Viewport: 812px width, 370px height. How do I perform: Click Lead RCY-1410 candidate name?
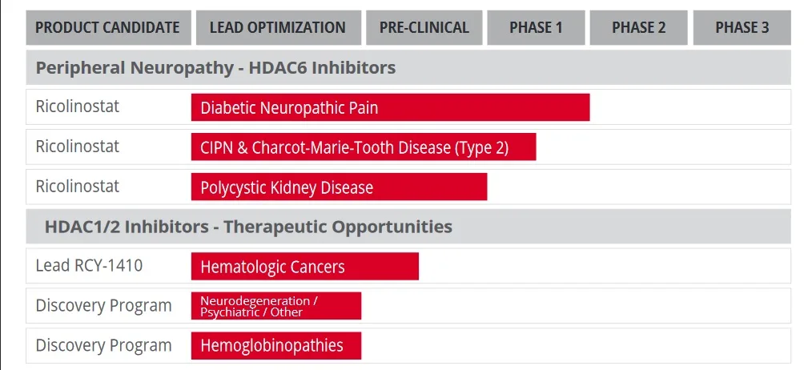pos(89,266)
